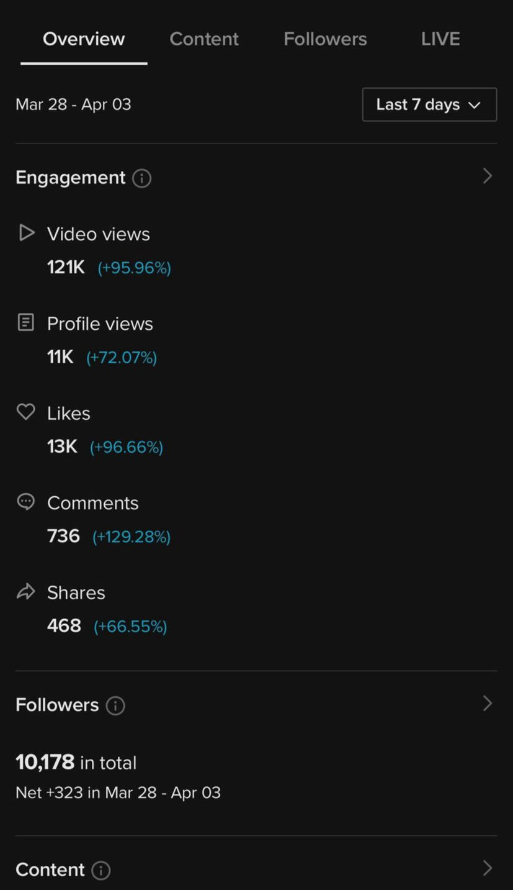Expand Followers details with its chevron
513x890 pixels.
tap(488, 704)
